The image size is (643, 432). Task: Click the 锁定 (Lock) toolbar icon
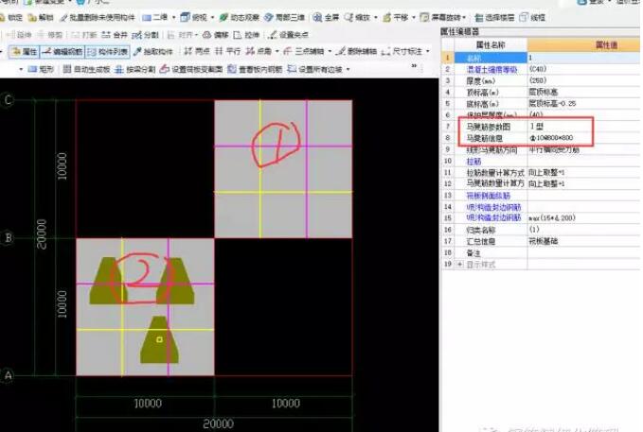tap(11, 18)
